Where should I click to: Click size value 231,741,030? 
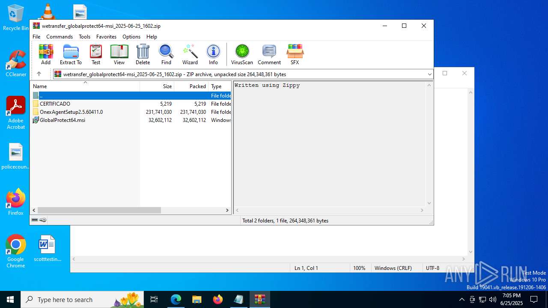(159, 112)
